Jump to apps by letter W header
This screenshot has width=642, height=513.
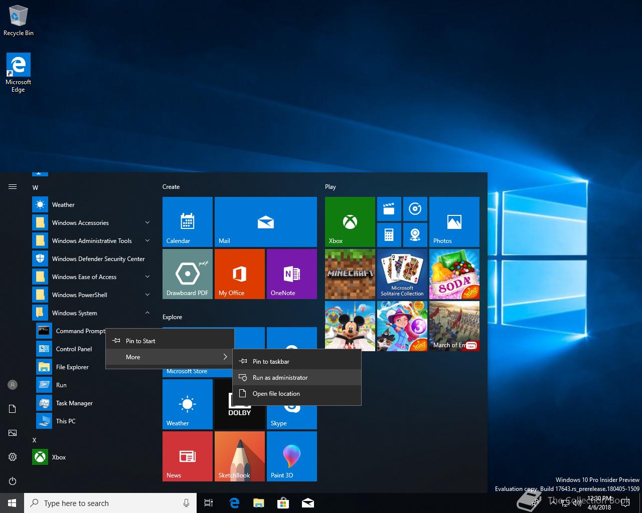35,188
